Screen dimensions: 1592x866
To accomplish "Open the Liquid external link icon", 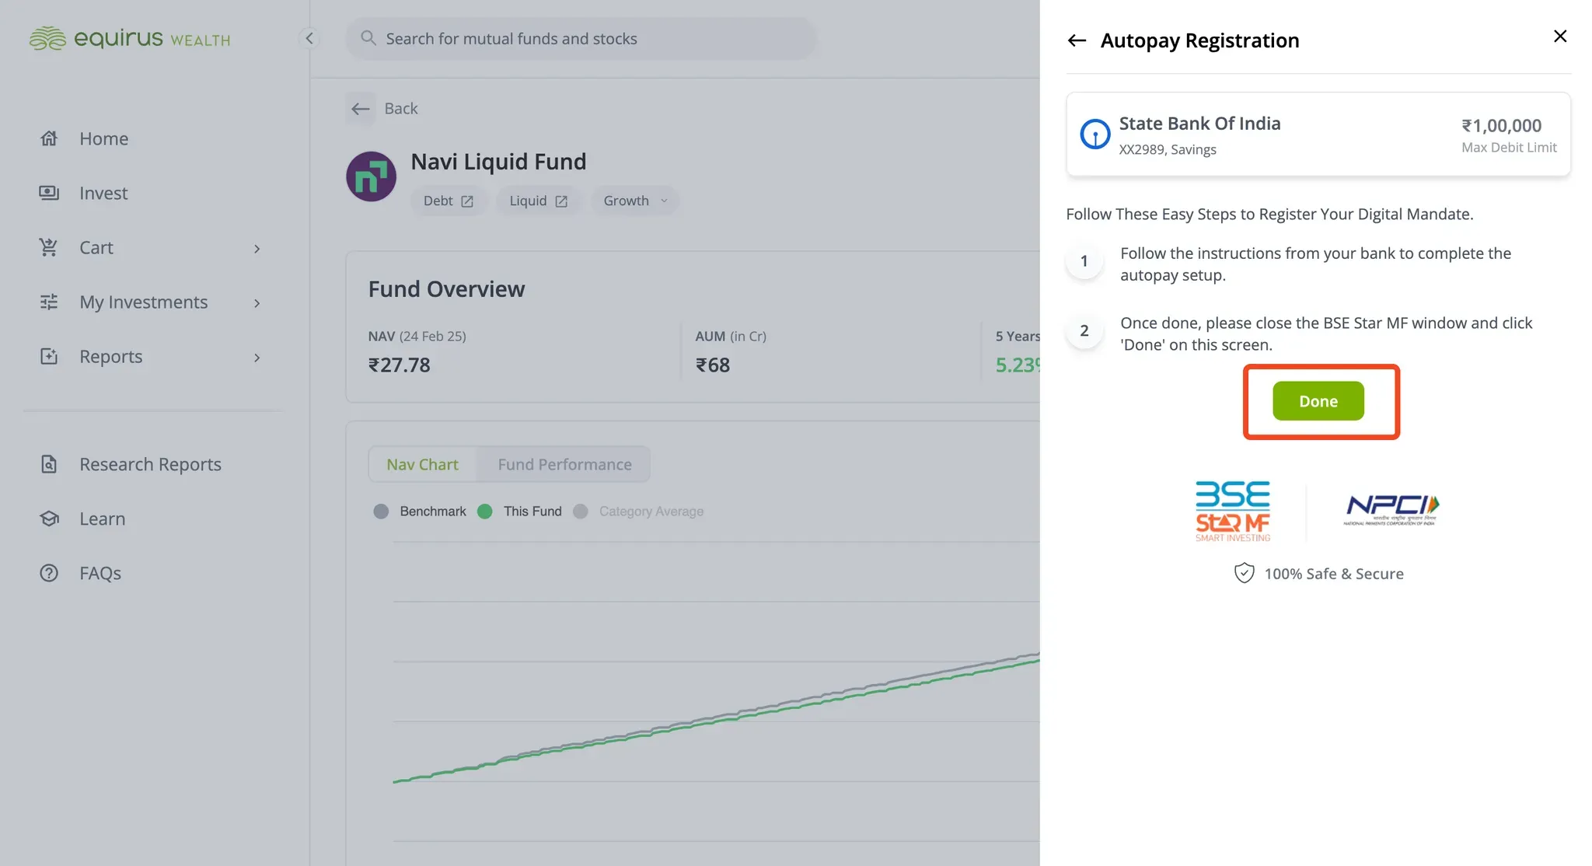I will (x=561, y=201).
